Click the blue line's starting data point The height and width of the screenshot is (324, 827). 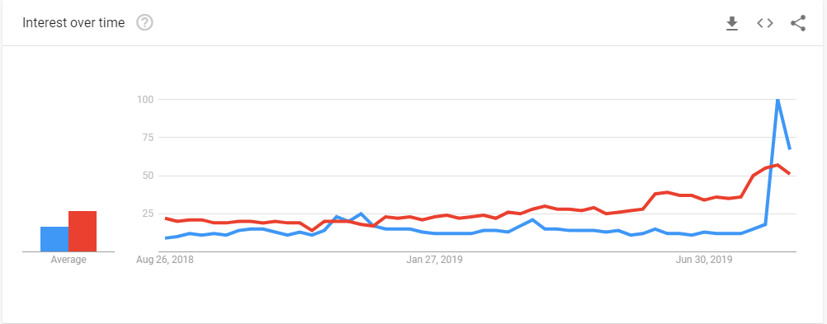(166, 238)
